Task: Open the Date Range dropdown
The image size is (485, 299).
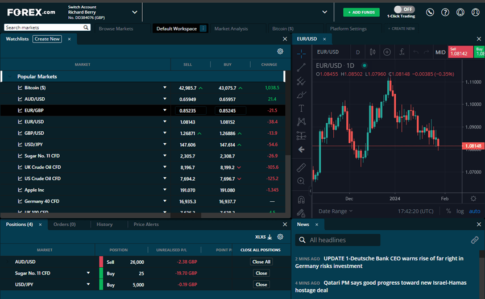Action: [335, 211]
